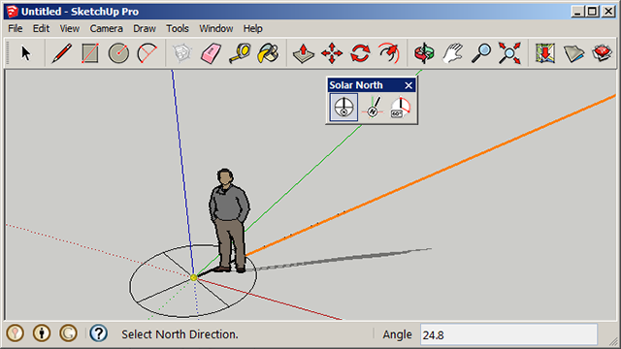Click the Toggle Terrain icon
Image resolution: width=621 pixels, height=349 pixels.
pos(573,53)
